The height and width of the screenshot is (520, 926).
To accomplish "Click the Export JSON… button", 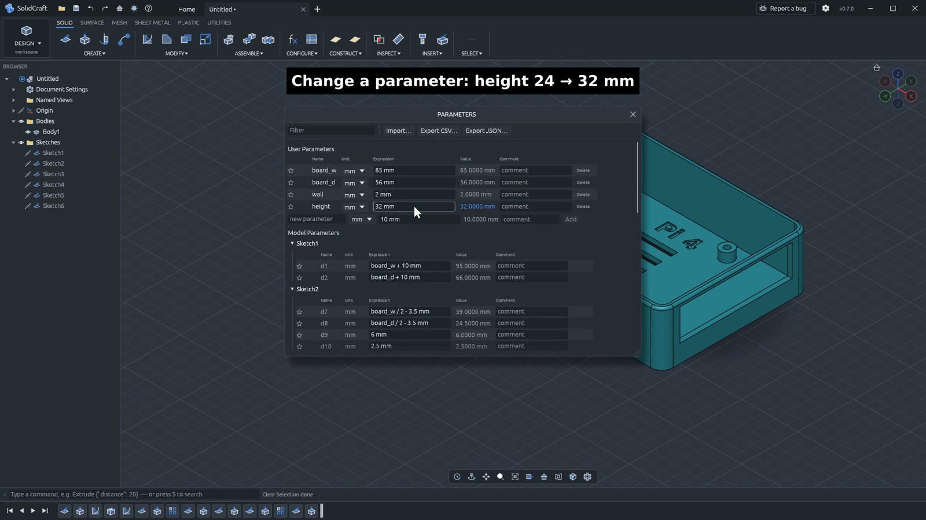I will pos(487,131).
